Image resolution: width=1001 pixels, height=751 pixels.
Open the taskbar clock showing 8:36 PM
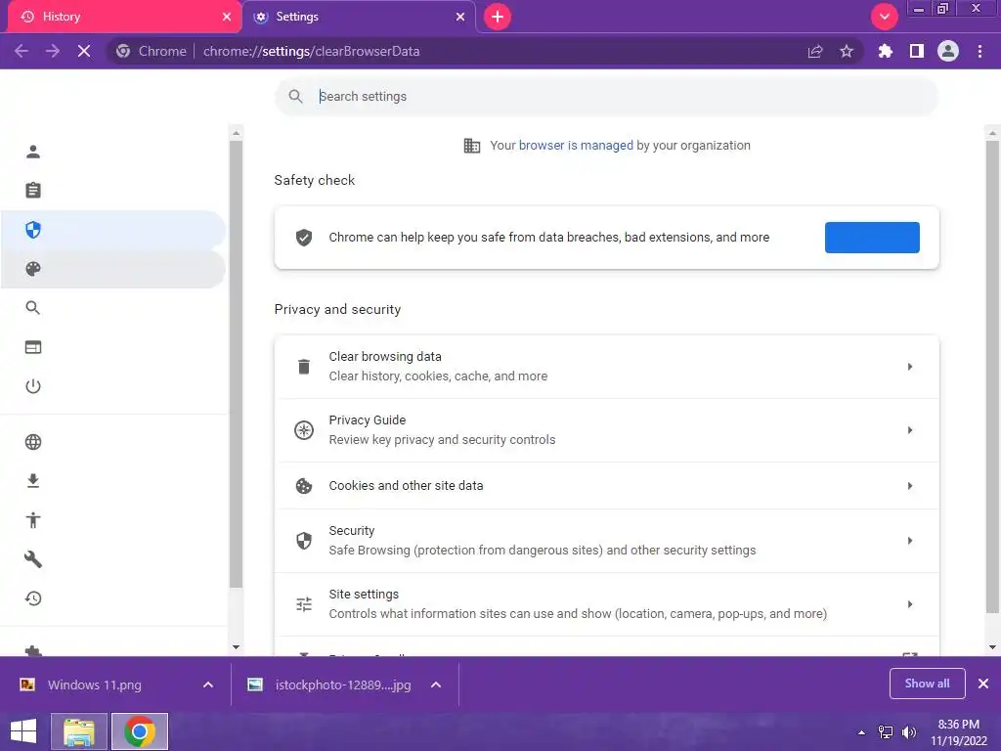tap(959, 732)
